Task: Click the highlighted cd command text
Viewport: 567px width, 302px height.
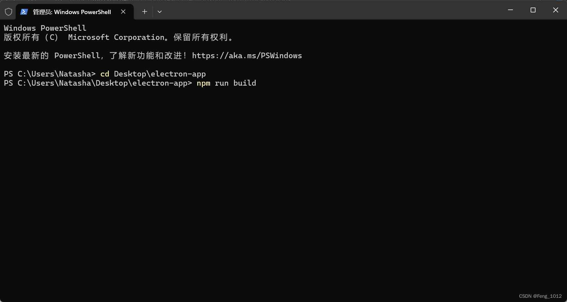Action: coord(105,74)
